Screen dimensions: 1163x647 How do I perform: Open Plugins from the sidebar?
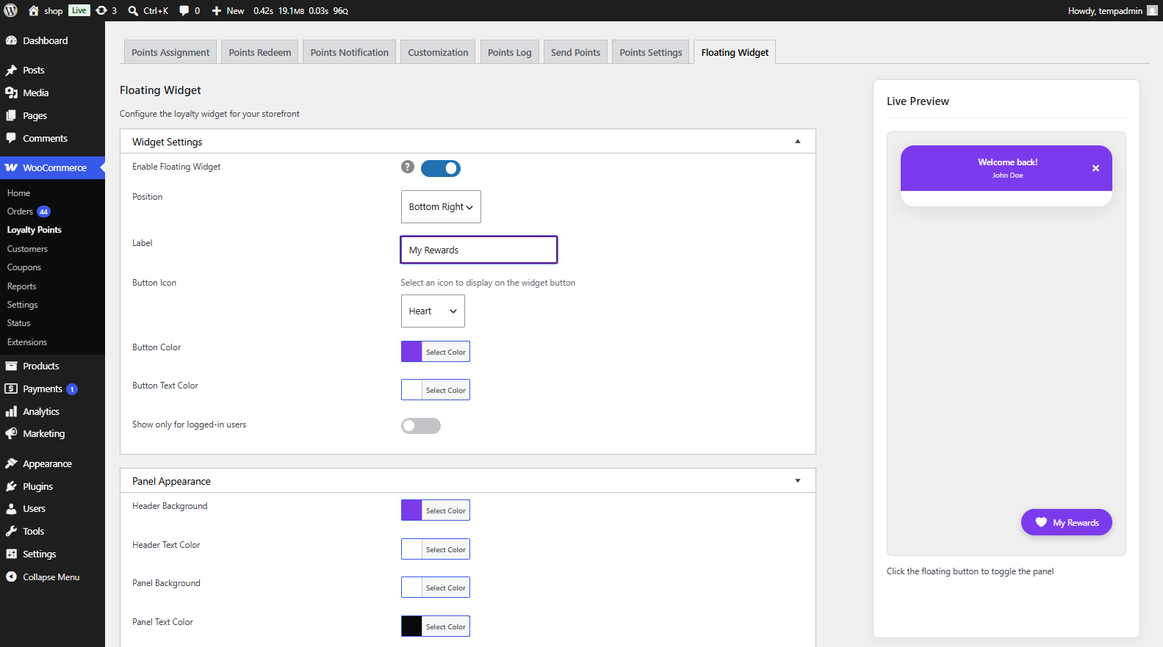tap(37, 486)
